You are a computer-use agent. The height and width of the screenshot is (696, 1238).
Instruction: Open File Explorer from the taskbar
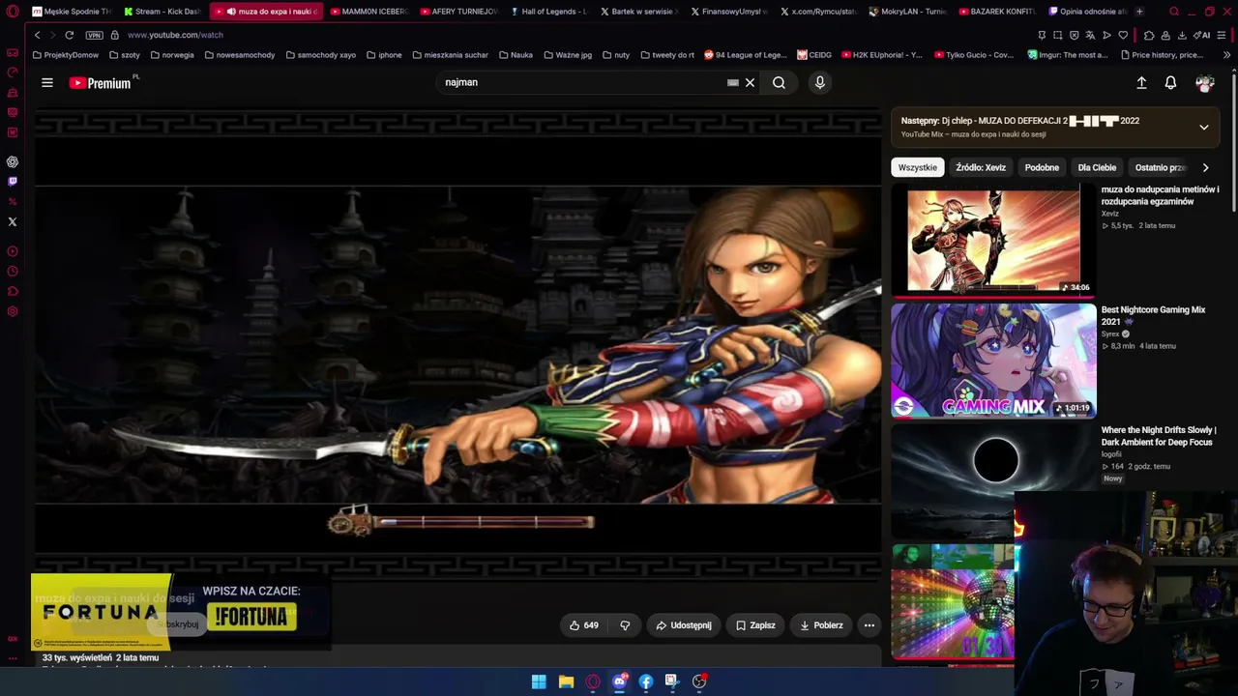566,681
